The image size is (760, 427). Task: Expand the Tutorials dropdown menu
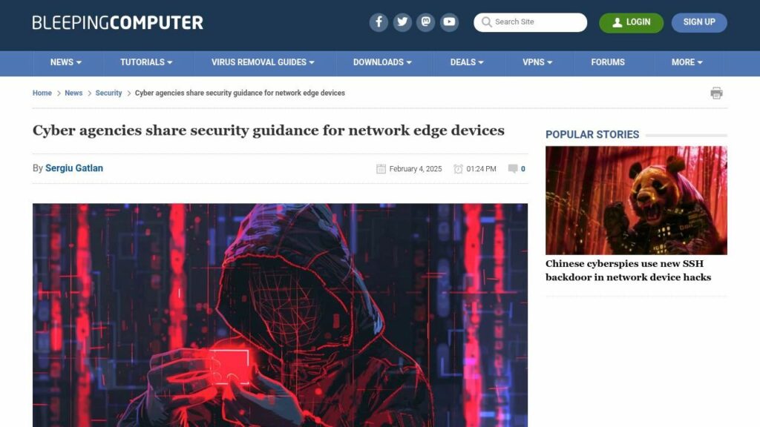(146, 62)
